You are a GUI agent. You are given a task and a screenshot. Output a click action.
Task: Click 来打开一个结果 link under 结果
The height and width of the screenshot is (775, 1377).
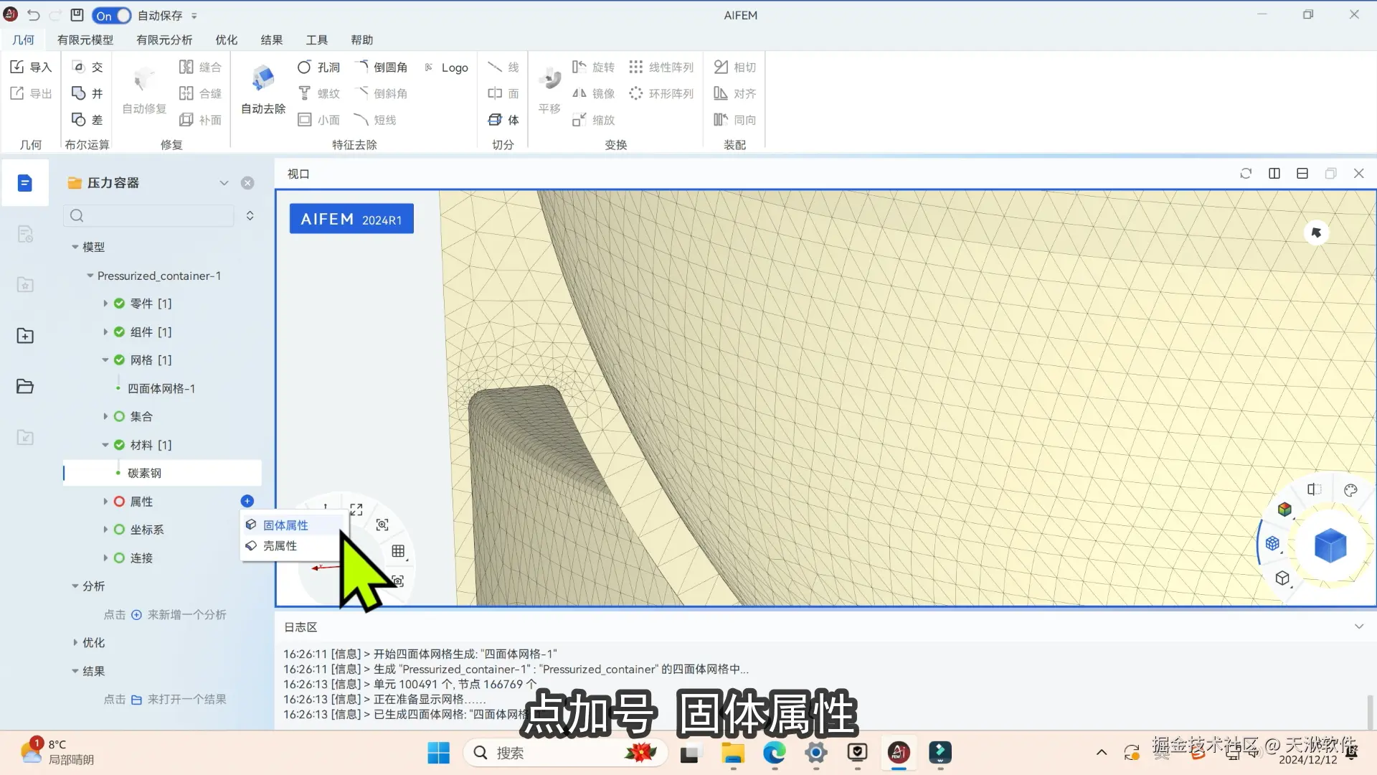tap(186, 699)
